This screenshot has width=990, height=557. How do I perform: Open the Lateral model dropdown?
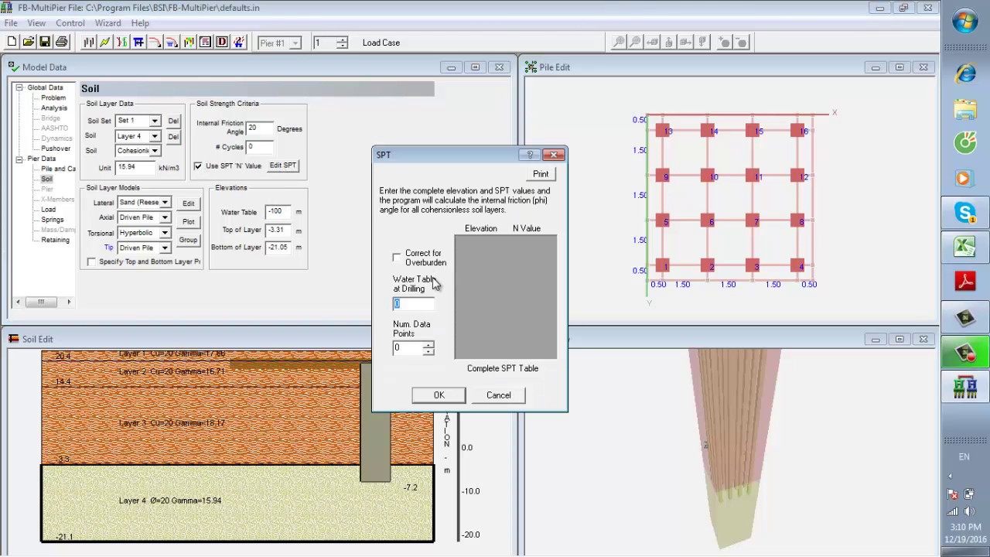tap(165, 203)
